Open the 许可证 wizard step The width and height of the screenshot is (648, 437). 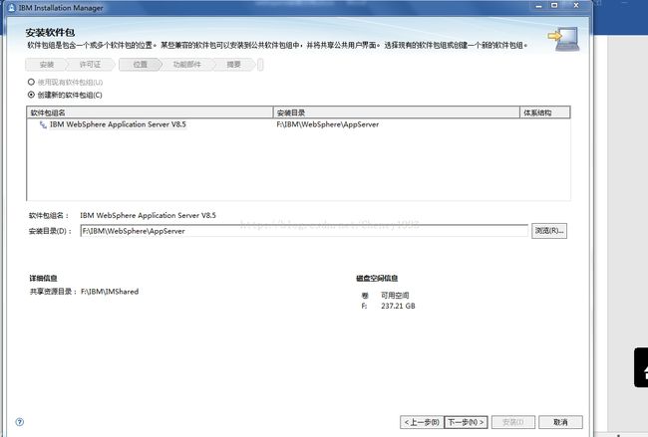pos(90,65)
